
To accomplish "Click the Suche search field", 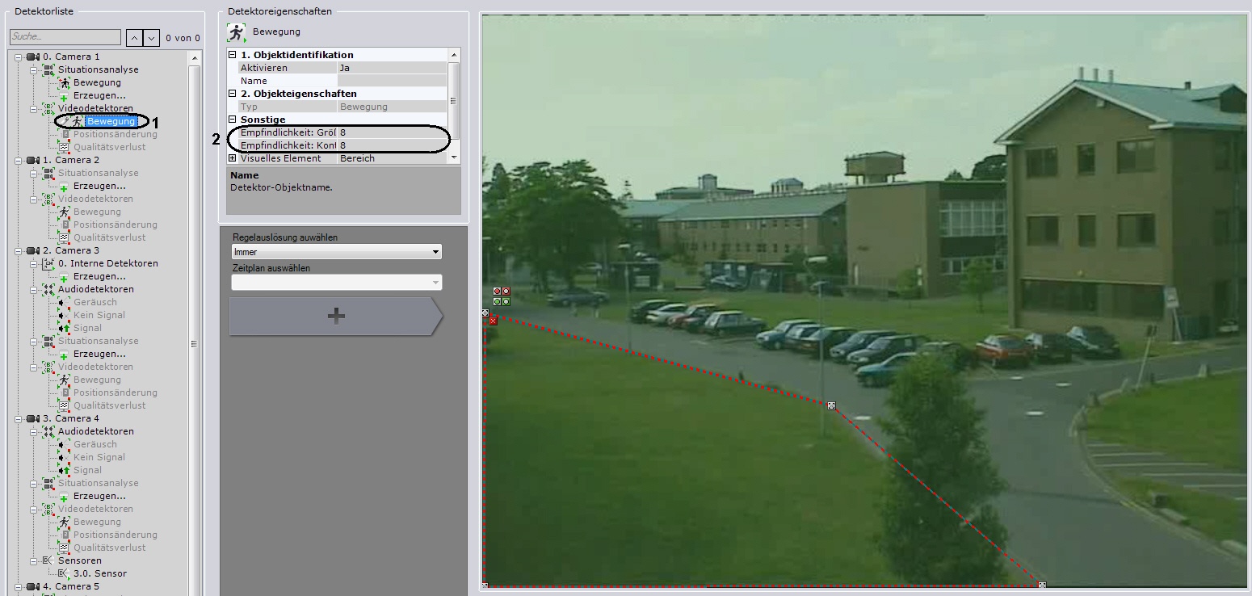I will (x=65, y=37).
